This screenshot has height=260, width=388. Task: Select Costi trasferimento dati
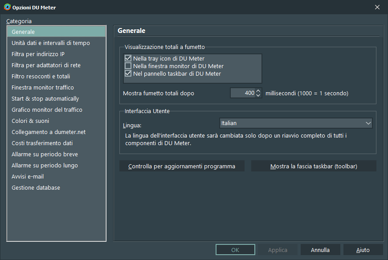57,143
